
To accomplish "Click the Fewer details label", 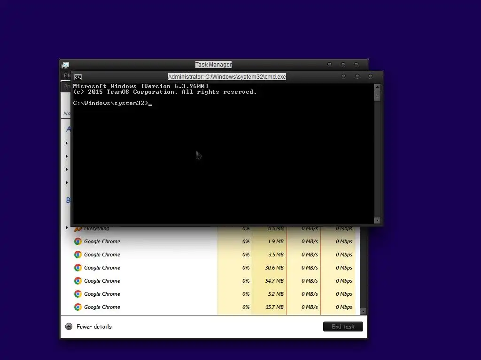I will click(x=94, y=327).
